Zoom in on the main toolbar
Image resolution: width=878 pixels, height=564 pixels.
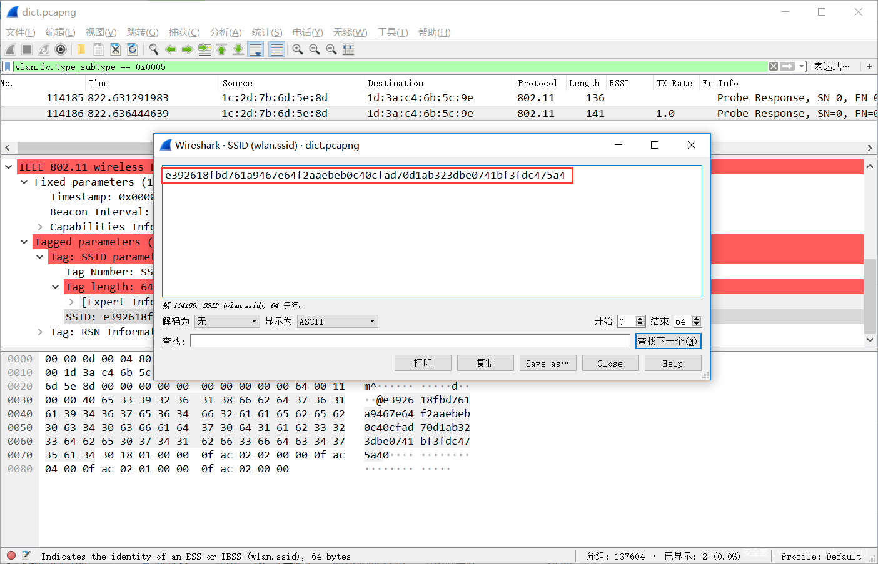298,49
